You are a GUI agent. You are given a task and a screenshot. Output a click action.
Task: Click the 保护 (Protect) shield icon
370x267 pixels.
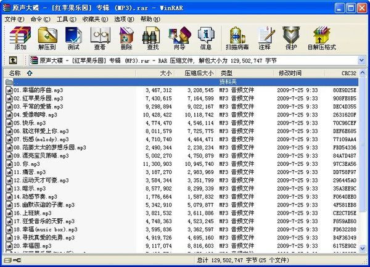tap(291, 38)
